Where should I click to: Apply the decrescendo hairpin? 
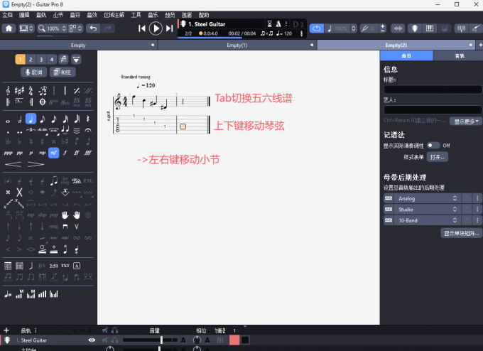click(36, 164)
